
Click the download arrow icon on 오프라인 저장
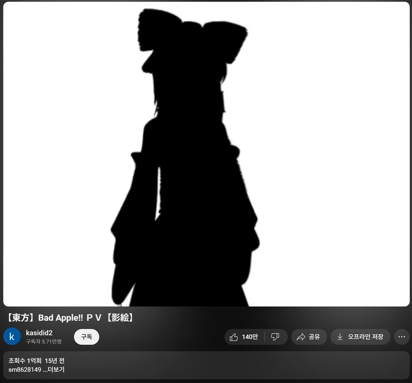tap(340, 337)
